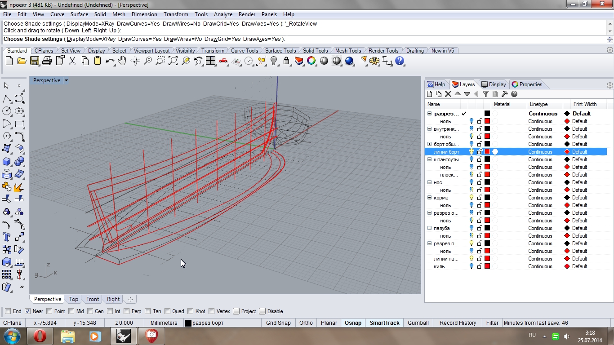
Task: Click red color swatch of киль layer
Action: [487, 266]
